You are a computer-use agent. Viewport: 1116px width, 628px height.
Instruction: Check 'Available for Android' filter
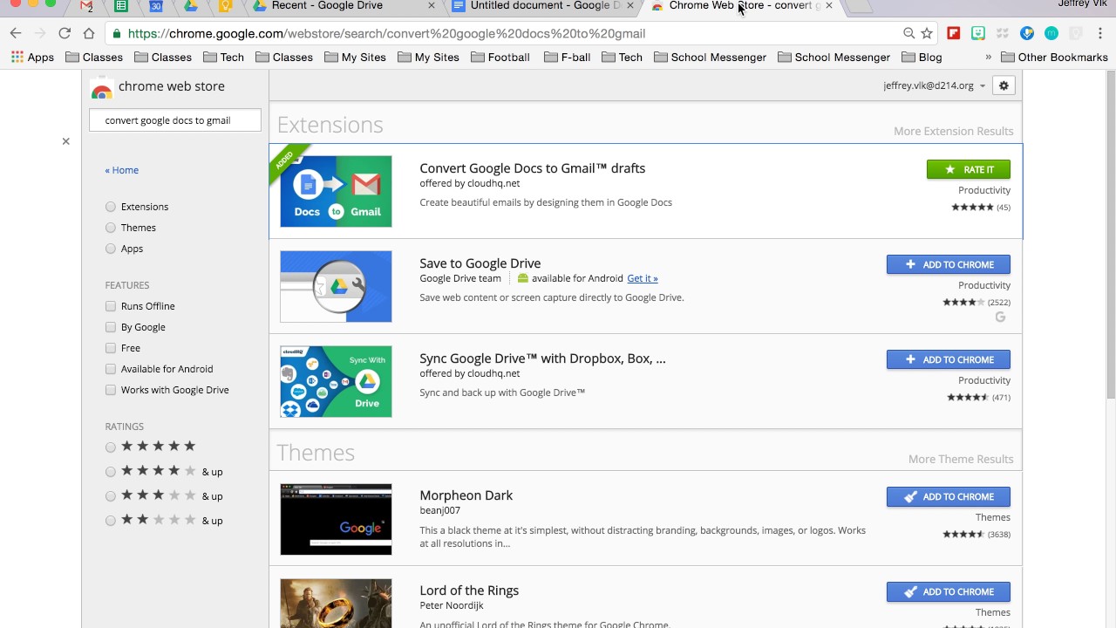(x=111, y=369)
